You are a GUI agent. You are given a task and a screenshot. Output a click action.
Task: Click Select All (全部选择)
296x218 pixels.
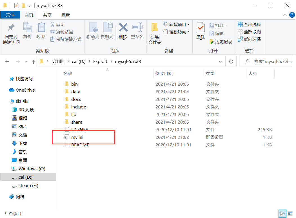249,24
